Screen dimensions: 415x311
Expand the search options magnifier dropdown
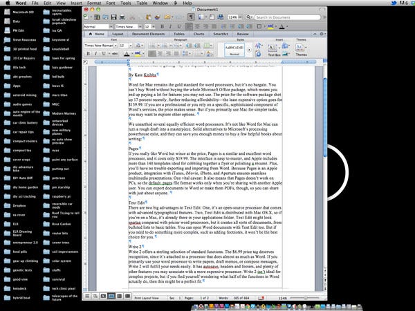(x=249, y=17)
